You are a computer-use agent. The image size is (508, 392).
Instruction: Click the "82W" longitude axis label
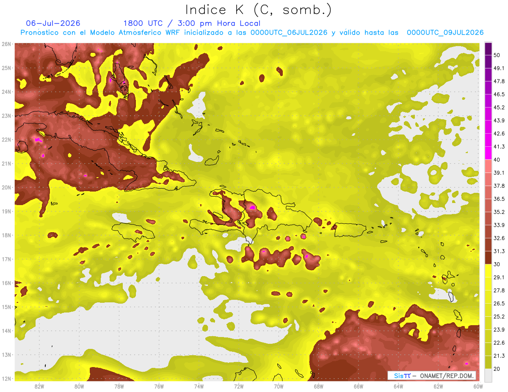[x=39, y=386]
